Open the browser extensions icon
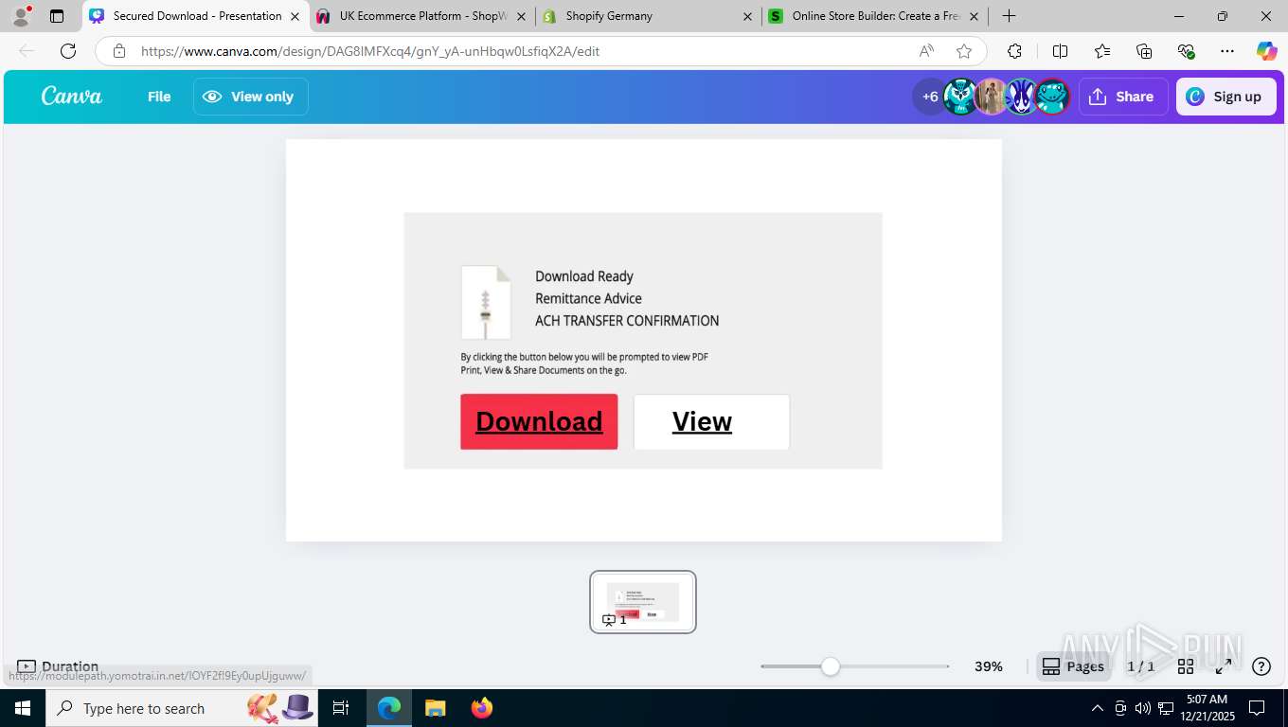1288x727 pixels. point(1014,51)
